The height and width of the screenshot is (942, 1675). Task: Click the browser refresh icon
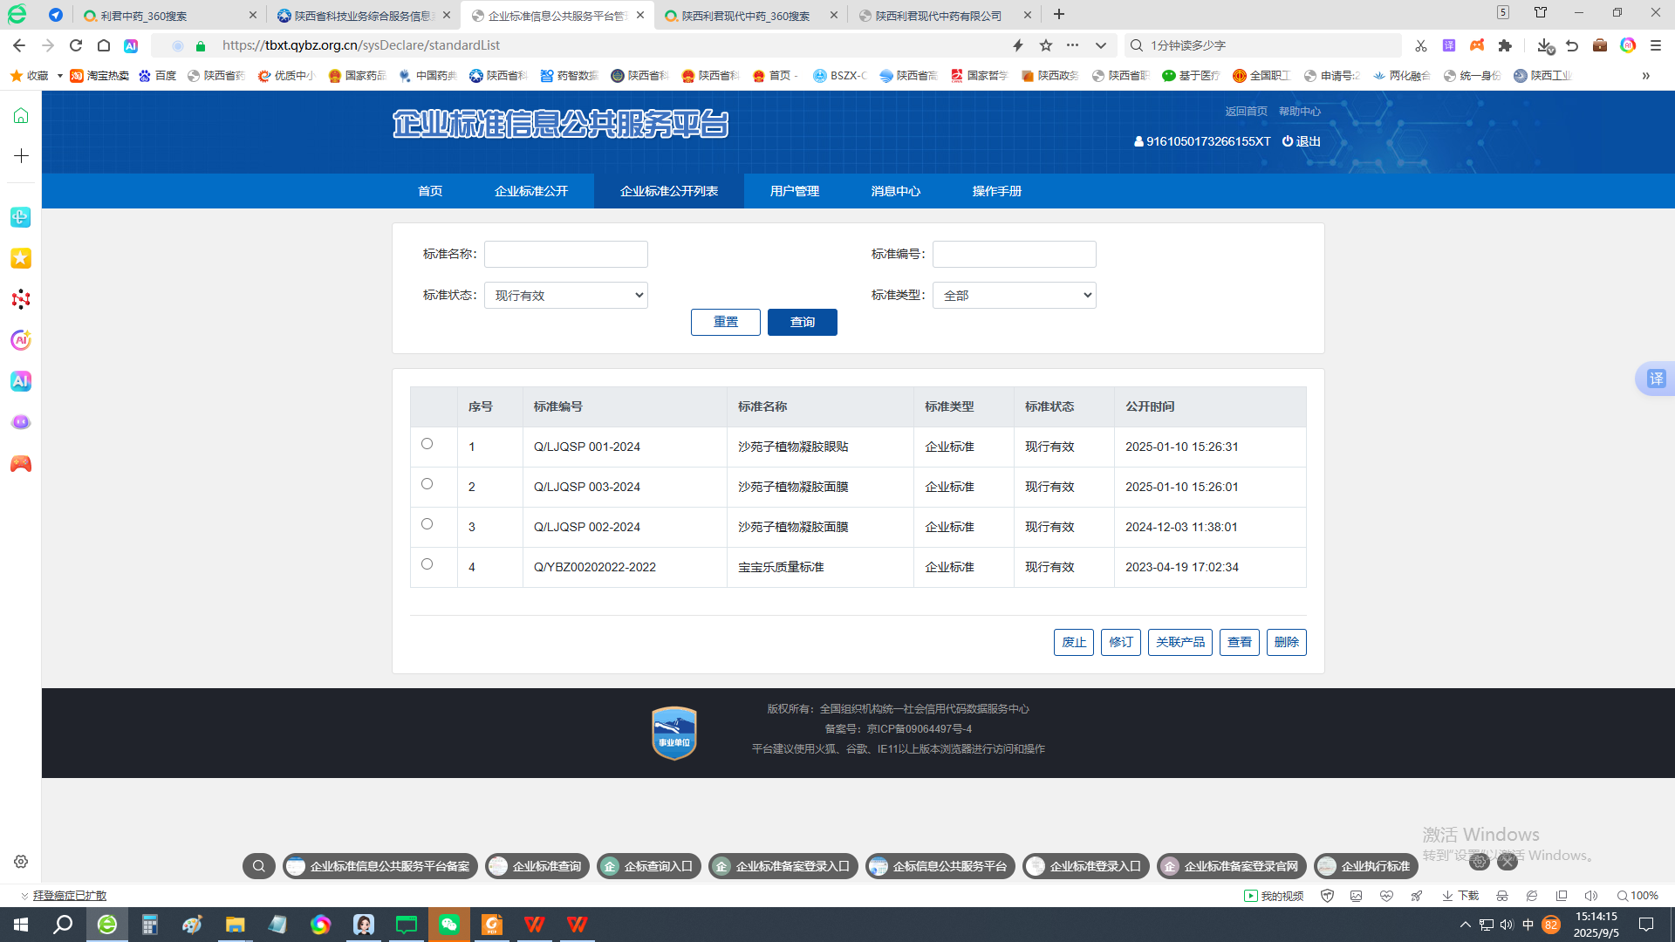pos(76,45)
